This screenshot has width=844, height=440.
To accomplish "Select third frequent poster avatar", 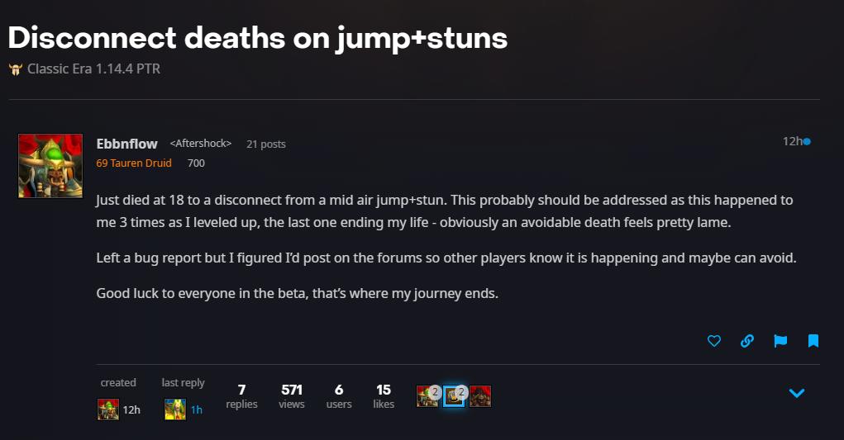I will 480,396.
